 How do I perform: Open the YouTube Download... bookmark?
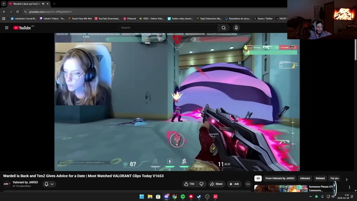(x=107, y=19)
